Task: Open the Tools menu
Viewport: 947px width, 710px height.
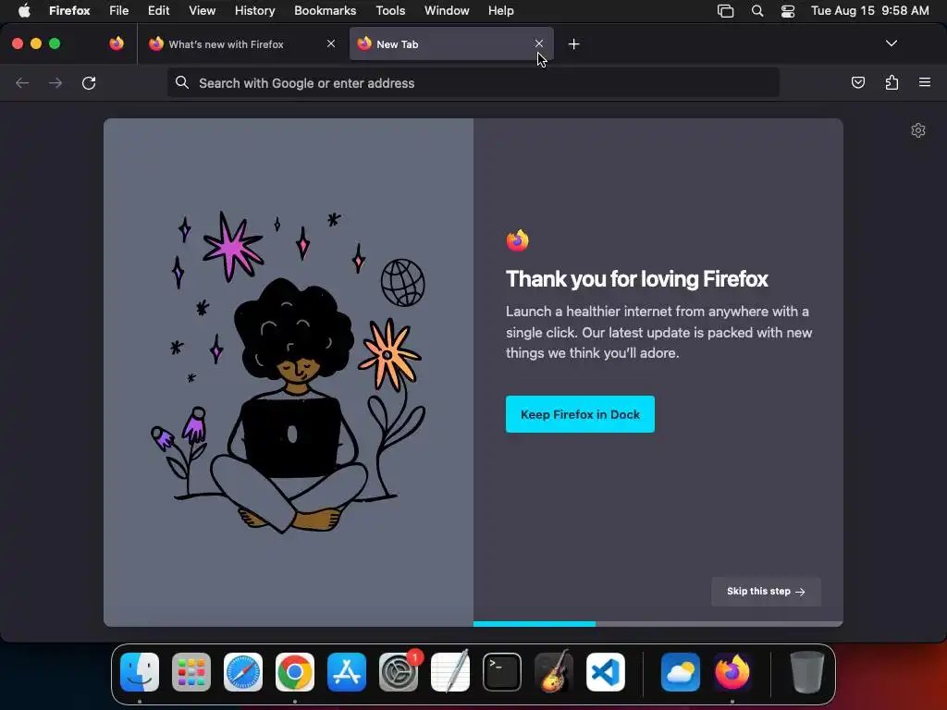Action: [x=390, y=10]
